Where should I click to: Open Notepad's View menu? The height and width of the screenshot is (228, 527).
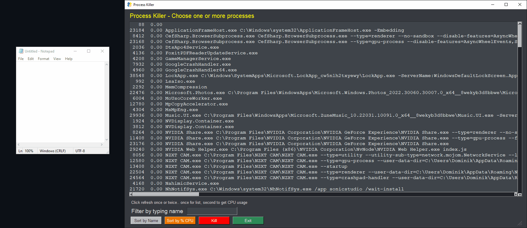(x=57, y=59)
